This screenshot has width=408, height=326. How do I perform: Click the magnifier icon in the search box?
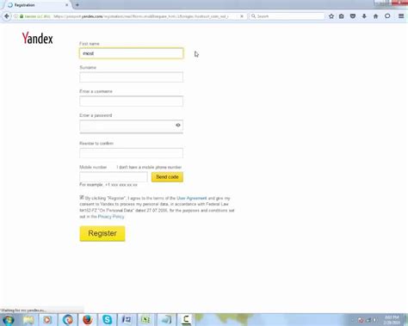(x=253, y=16)
